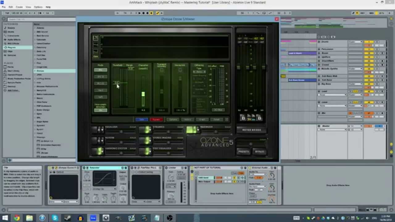Click the Arrangement Record button

point(147,13)
